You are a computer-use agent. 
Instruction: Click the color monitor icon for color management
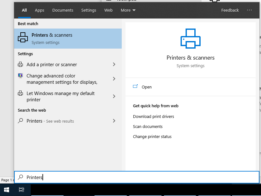pyautogui.click(x=20, y=76)
